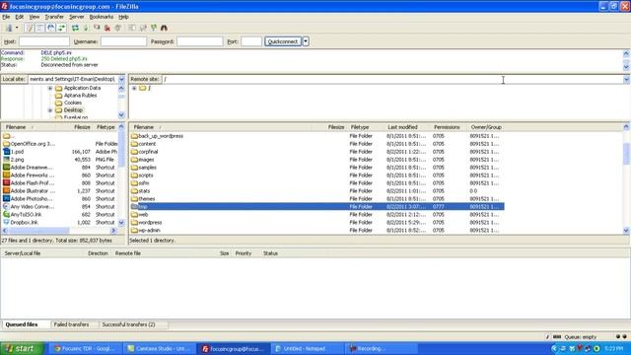
Task: Toggle the message log display
Action: tap(29, 28)
